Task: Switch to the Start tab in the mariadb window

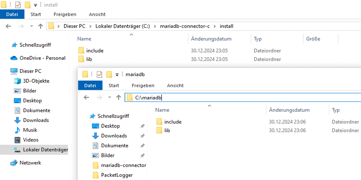Action: coord(114,86)
